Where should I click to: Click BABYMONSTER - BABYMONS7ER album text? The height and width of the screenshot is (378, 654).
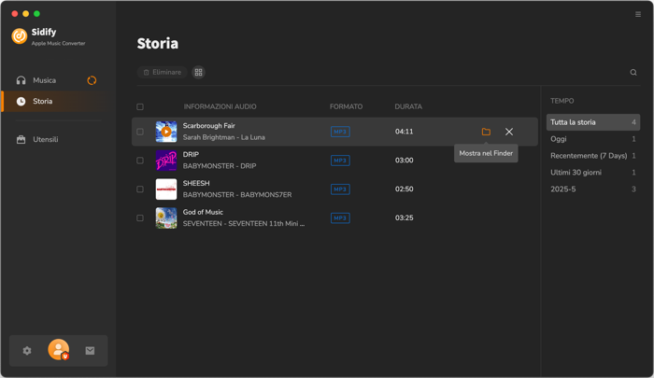(237, 195)
